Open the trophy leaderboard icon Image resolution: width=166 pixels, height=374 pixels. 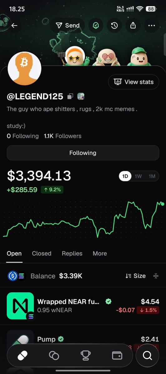(x=85, y=355)
